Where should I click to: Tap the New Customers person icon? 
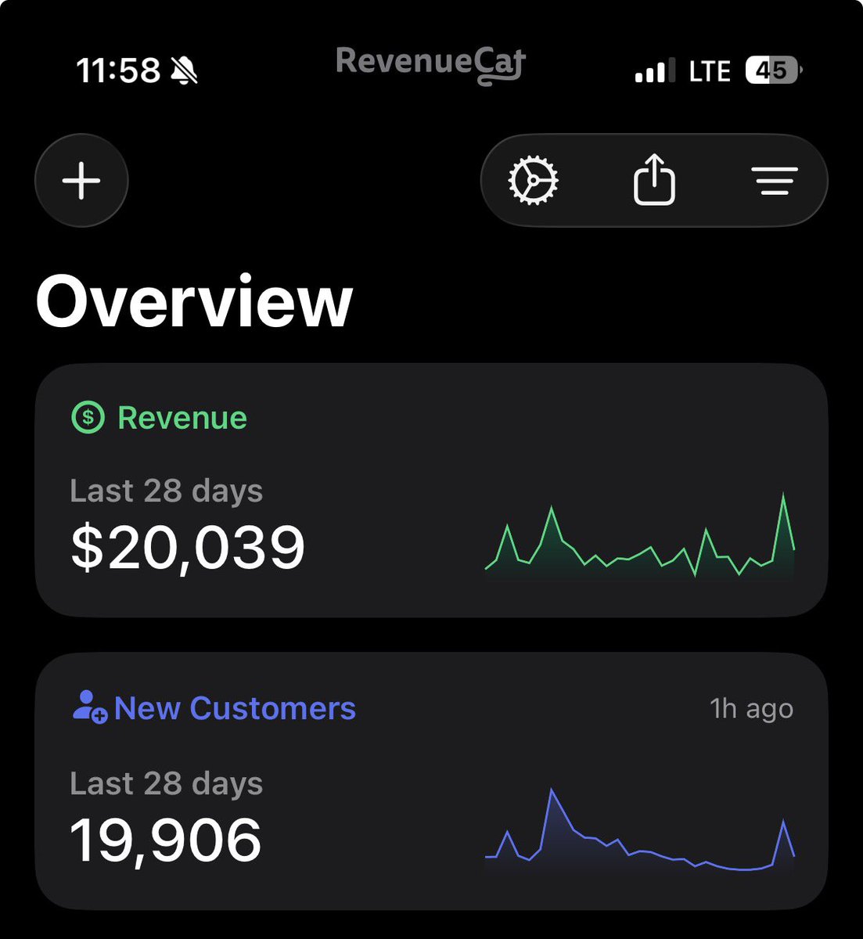coord(89,707)
